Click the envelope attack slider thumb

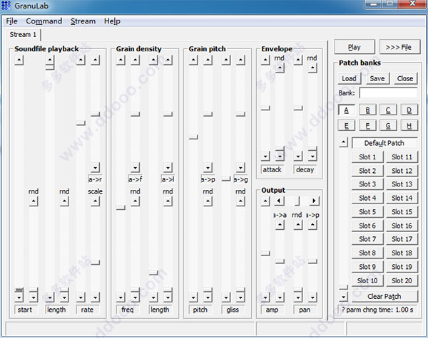[265, 108]
